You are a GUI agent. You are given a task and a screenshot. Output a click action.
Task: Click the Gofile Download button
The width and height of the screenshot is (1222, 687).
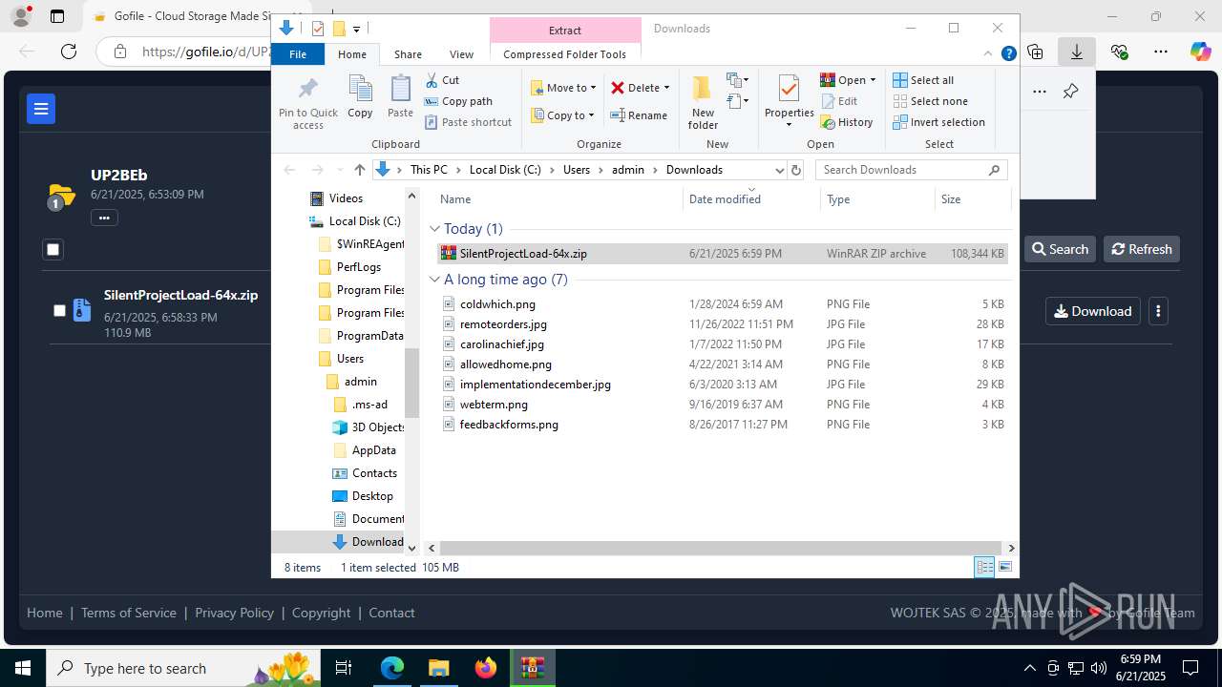click(x=1092, y=311)
